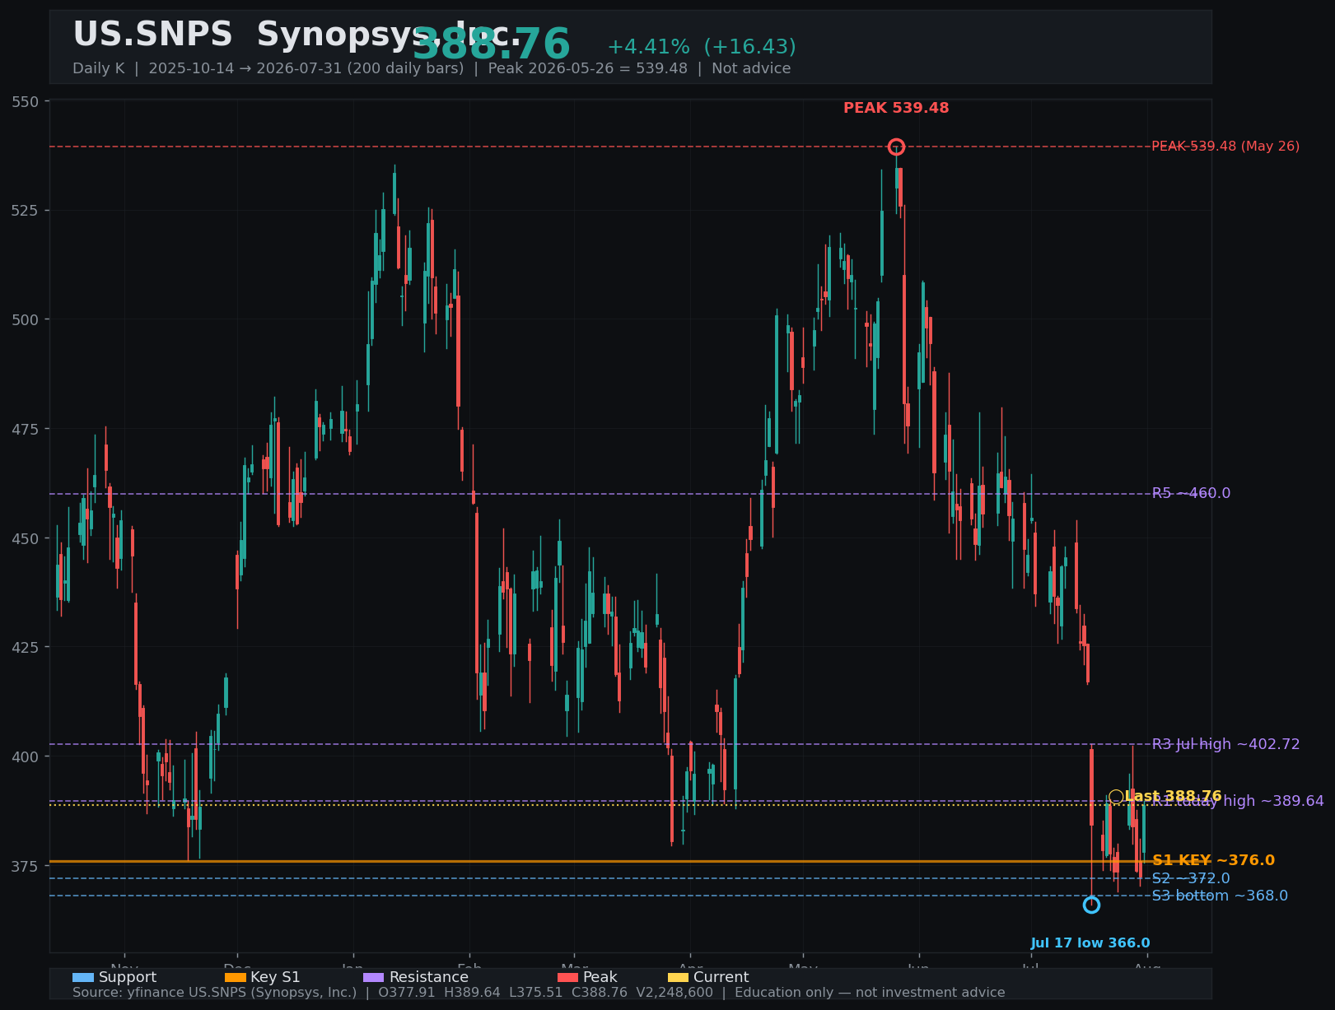Click the 'Resistance' legend label text
The image size is (1335, 1010).
coord(428,977)
